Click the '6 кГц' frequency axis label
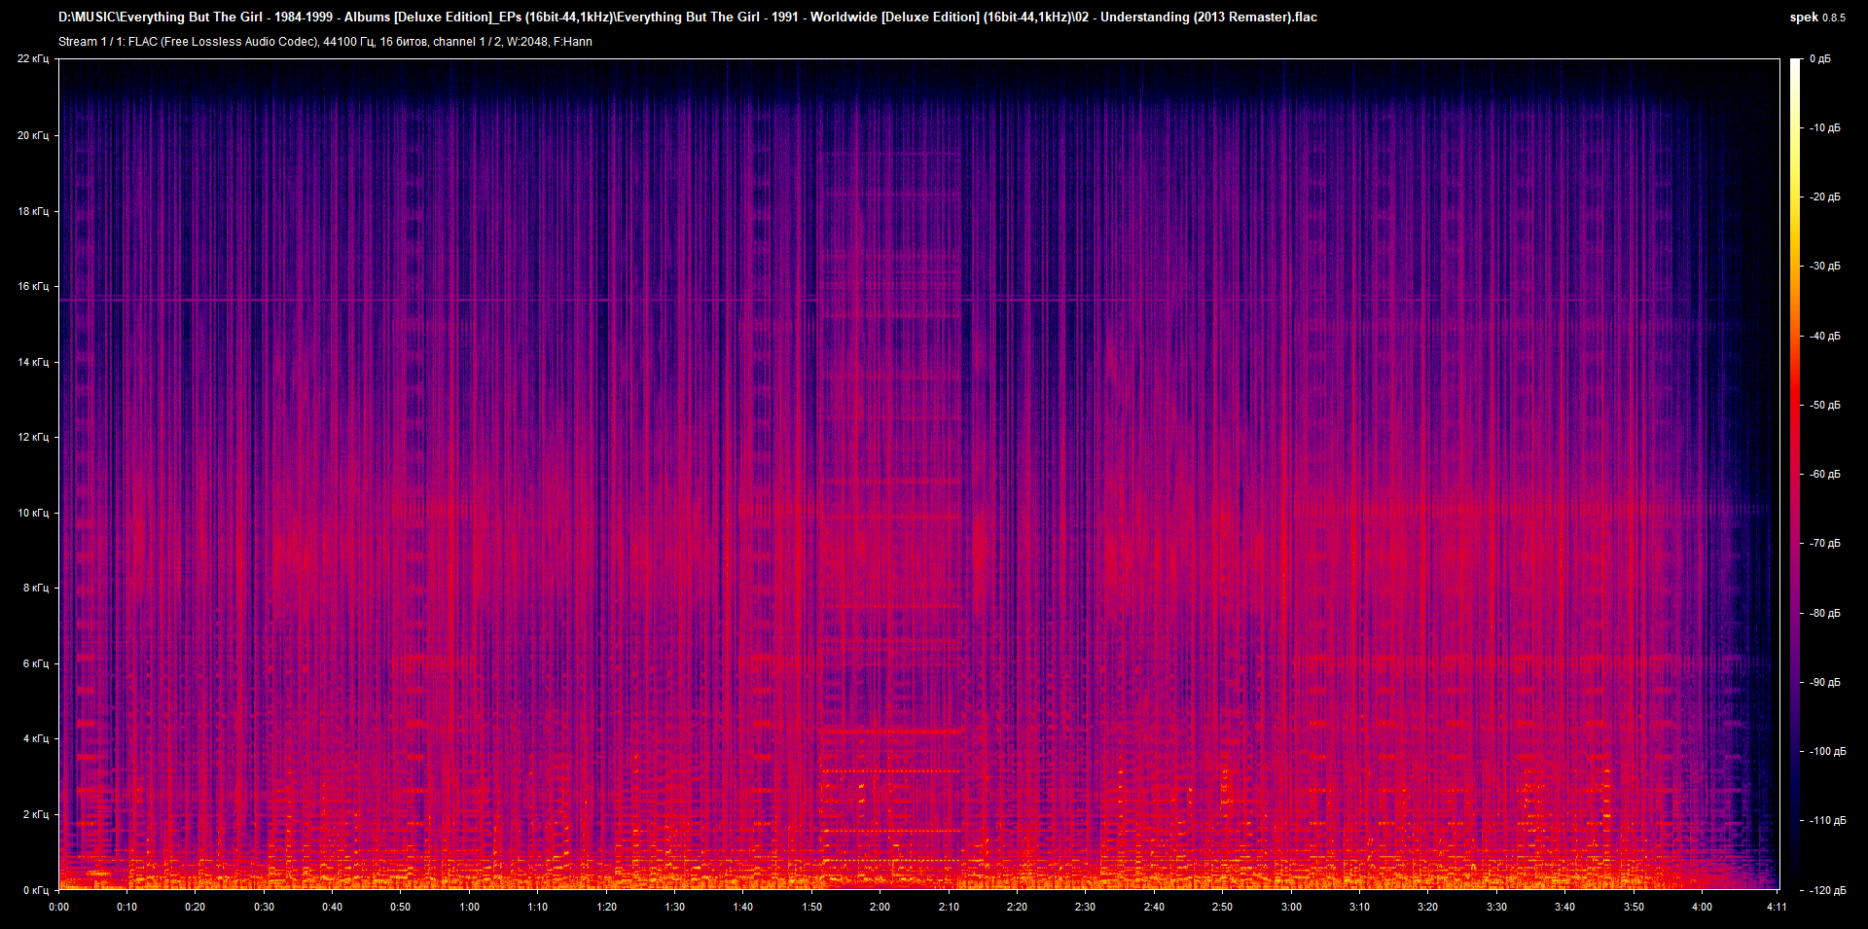Viewport: 1868px width, 929px height. [36, 663]
